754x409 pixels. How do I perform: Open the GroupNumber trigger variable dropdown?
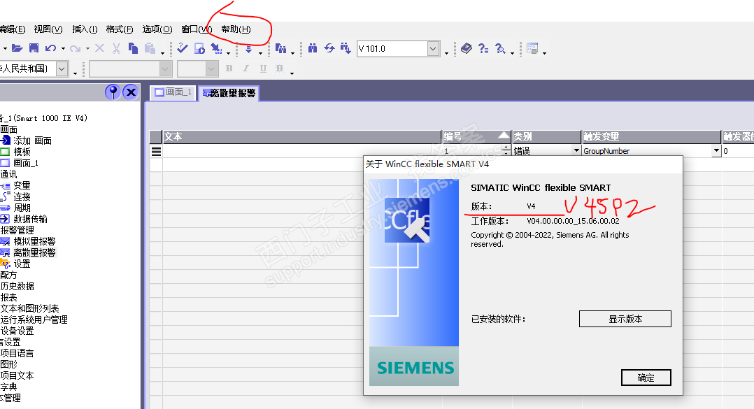point(716,150)
